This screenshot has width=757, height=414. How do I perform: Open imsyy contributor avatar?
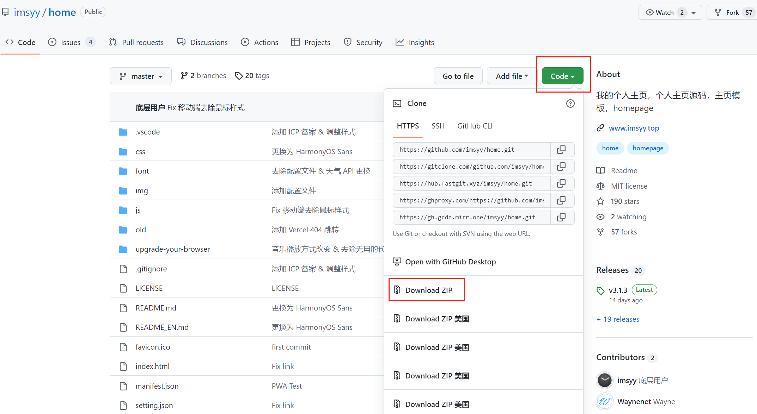point(605,380)
